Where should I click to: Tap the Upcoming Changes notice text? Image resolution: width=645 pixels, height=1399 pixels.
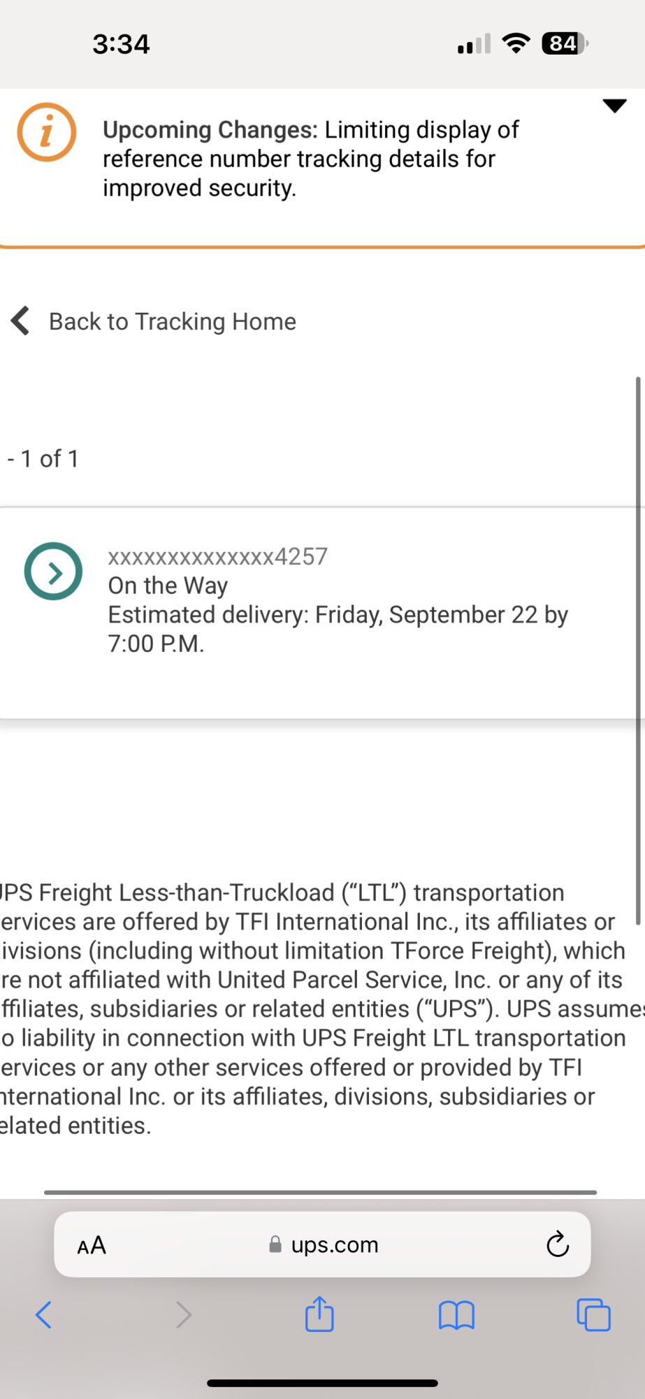click(311, 159)
